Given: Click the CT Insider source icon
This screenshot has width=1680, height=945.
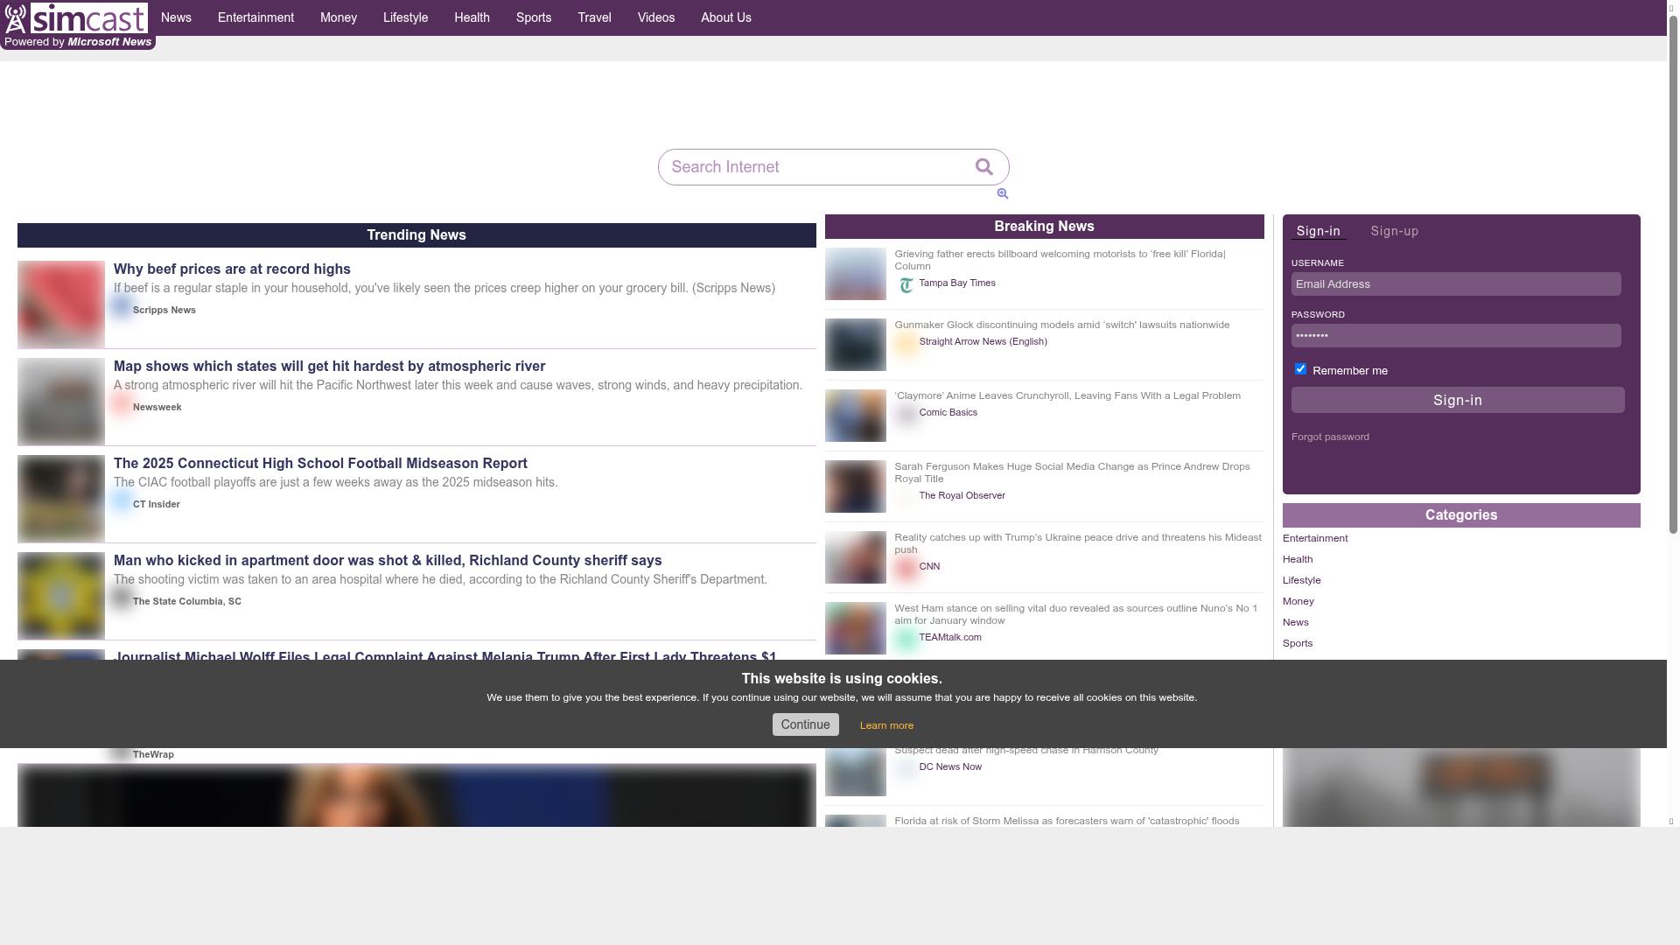Looking at the screenshot, I should (122, 501).
